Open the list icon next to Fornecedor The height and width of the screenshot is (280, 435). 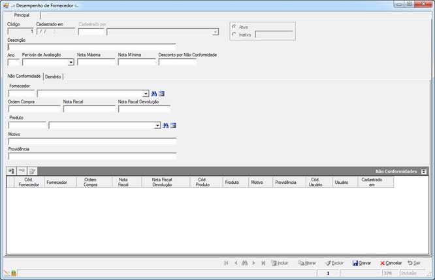[161, 94]
